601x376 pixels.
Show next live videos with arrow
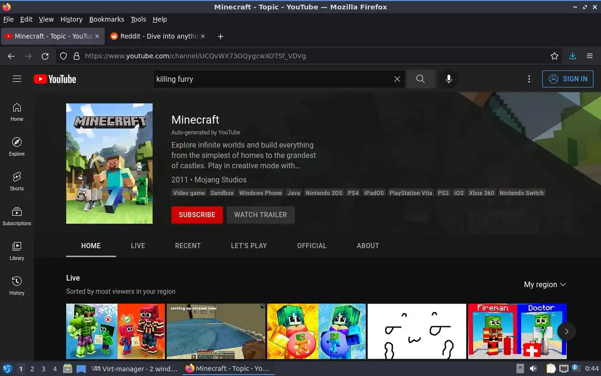[x=566, y=331]
